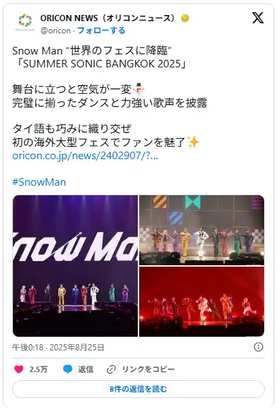
Task: Click the X logo icon
Action: 258,18
